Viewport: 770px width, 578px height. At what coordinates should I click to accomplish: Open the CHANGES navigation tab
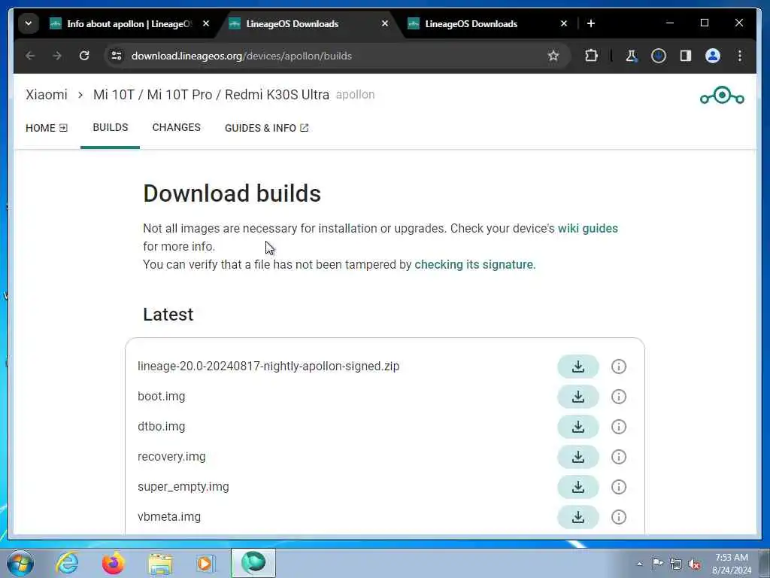pos(176,128)
